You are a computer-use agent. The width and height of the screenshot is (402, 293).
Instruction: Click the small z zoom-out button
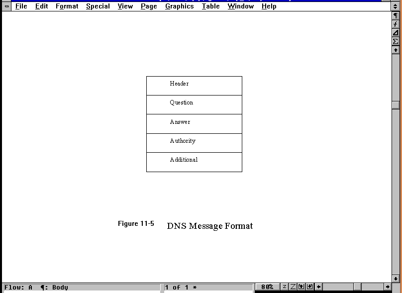click(x=285, y=287)
